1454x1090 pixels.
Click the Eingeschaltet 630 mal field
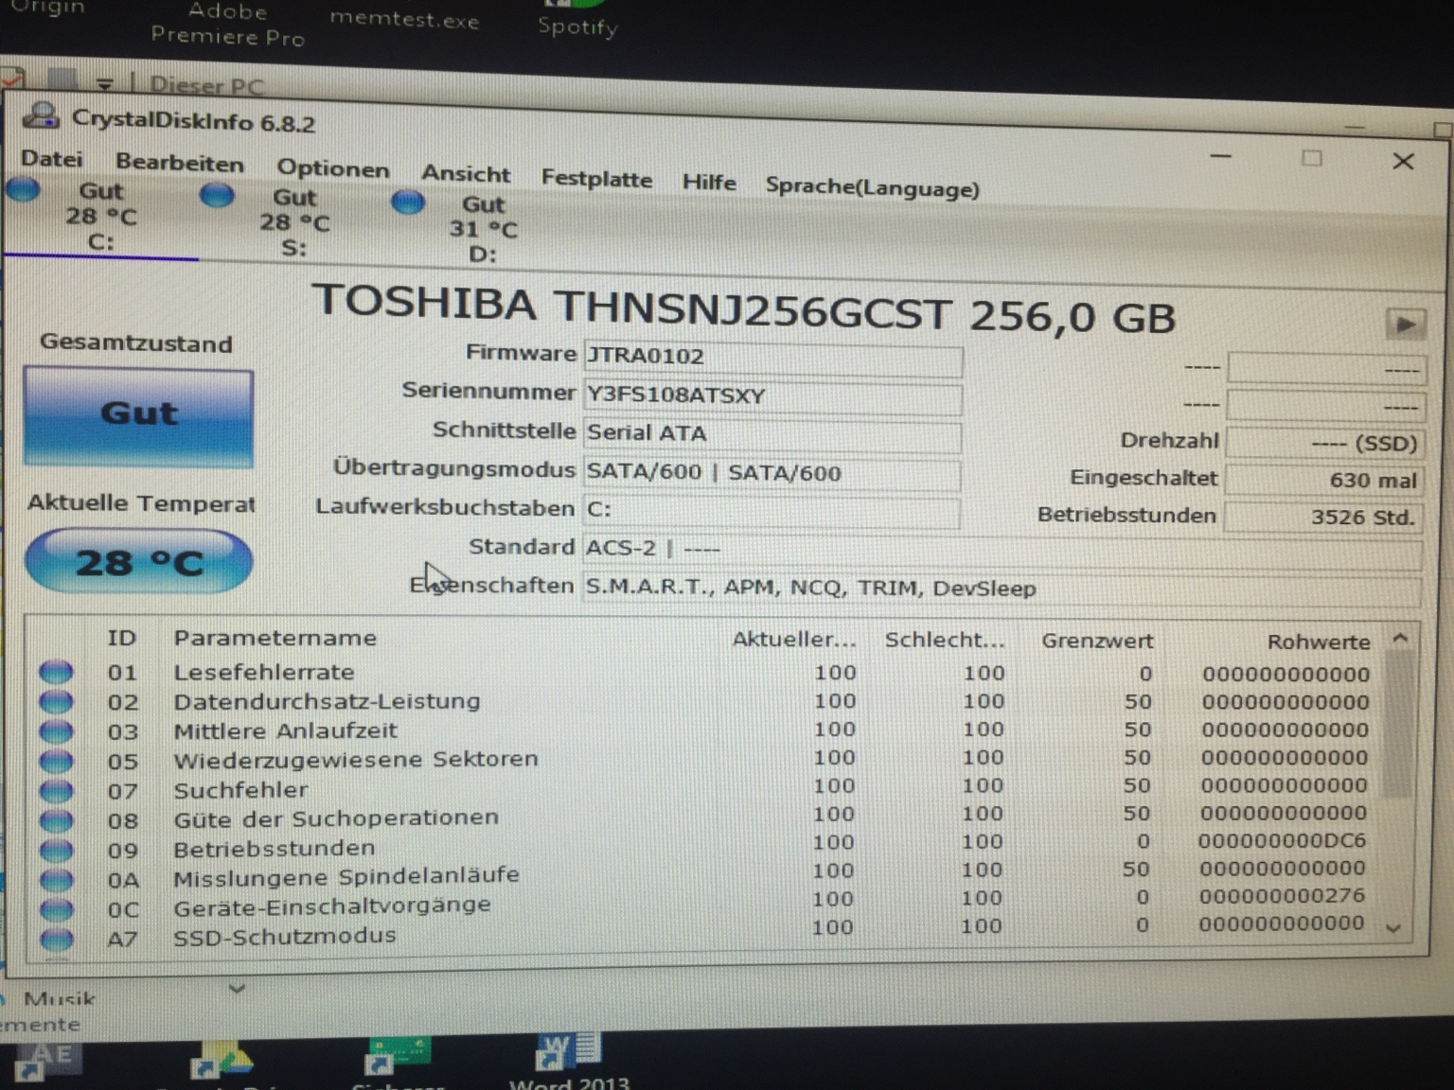[x=1325, y=480]
